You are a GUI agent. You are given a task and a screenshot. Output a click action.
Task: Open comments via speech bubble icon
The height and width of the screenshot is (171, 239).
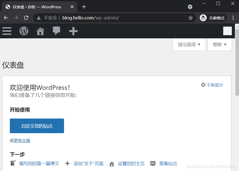56,31
